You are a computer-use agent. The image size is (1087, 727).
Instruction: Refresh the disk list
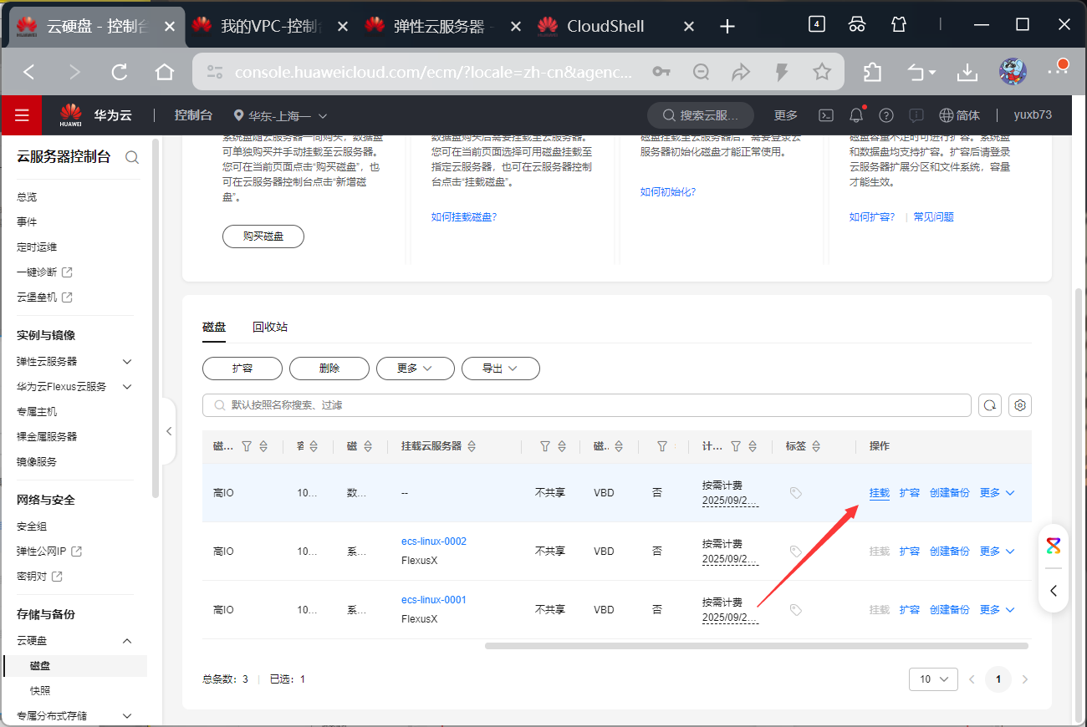click(x=990, y=405)
